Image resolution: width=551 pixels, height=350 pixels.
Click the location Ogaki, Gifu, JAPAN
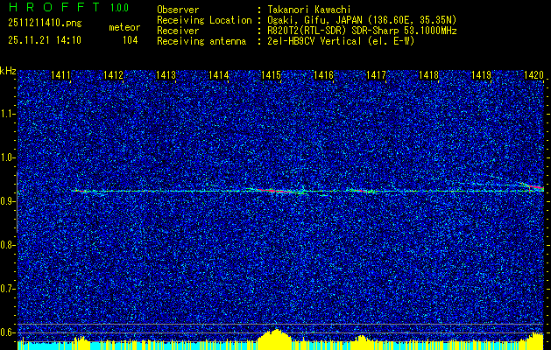(314, 20)
